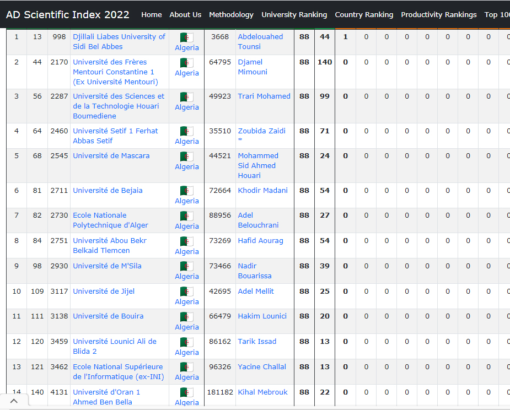Go to the Methodology page

[231, 15]
